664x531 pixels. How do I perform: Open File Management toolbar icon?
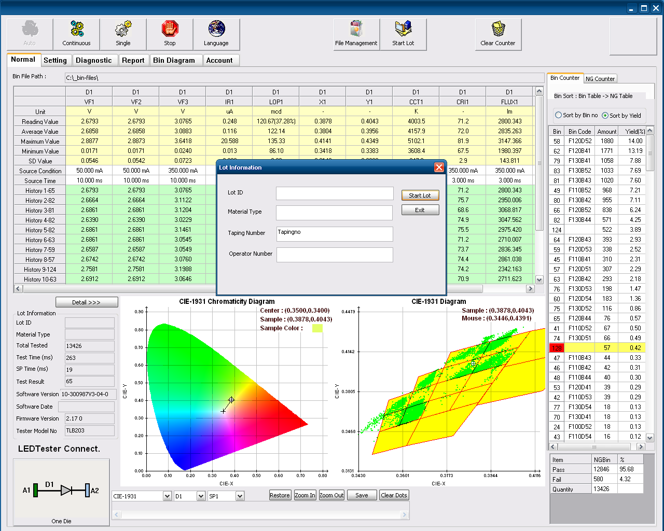click(x=356, y=34)
